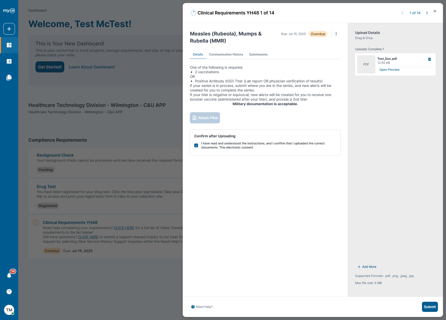This screenshot has height=320, width=446.
Task: Click the Get Started! button
Action: (50, 67)
